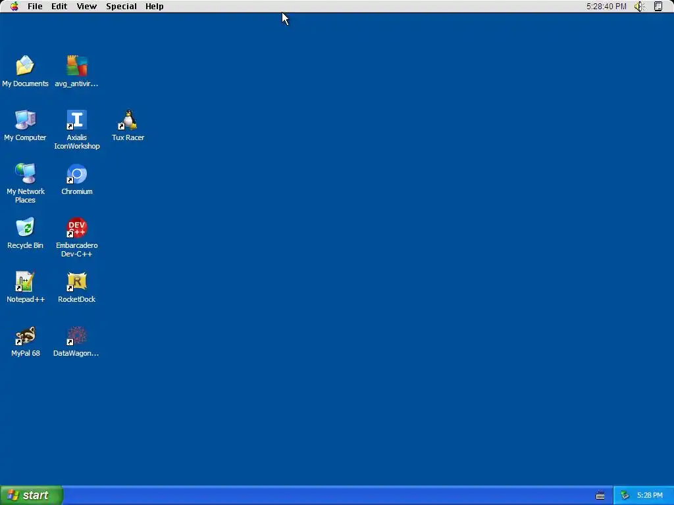Image resolution: width=674 pixels, height=505 pixels.
Task: Click the network tray icon near clock
Action: coord(625,496)
